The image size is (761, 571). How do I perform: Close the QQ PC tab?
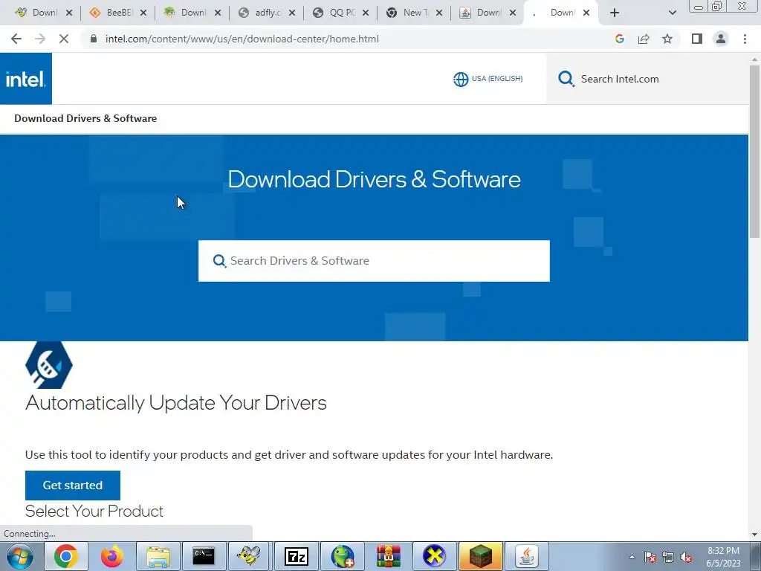pos(366,13)
